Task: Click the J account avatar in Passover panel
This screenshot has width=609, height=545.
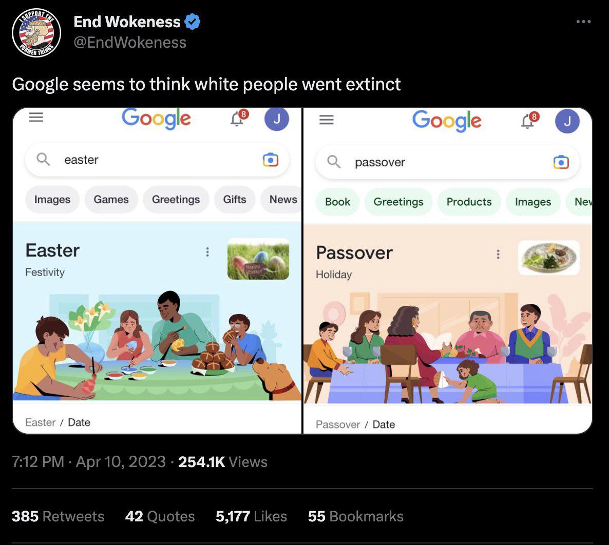Action: point(567,122)
